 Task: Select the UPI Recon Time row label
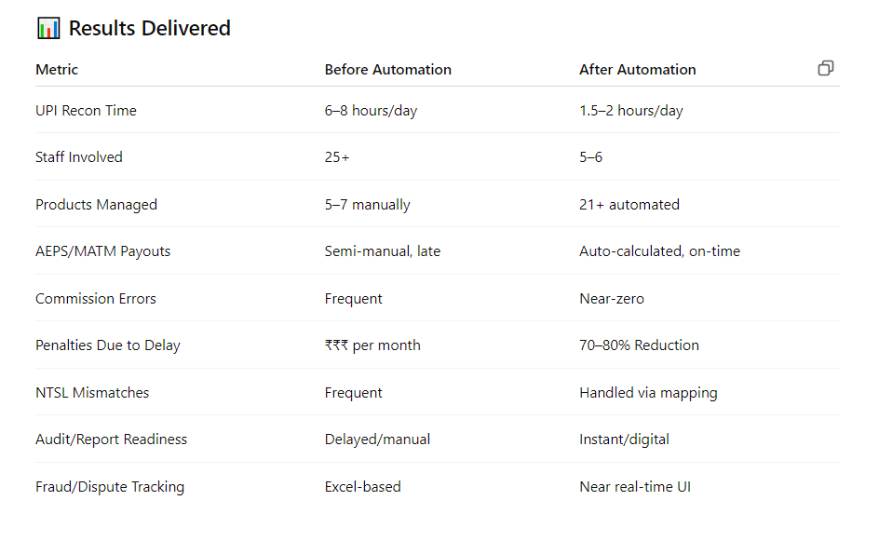coord(86,111)
